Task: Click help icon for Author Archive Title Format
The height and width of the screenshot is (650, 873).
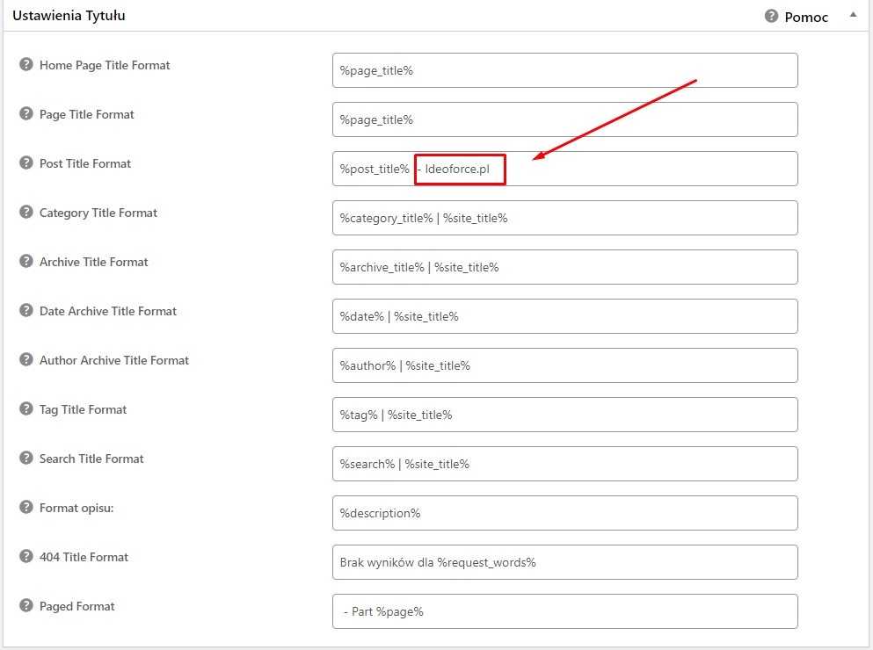Action: point(26,360)
